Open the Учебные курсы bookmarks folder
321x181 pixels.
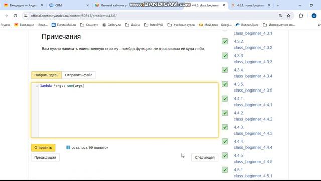(x=181, y=25)
